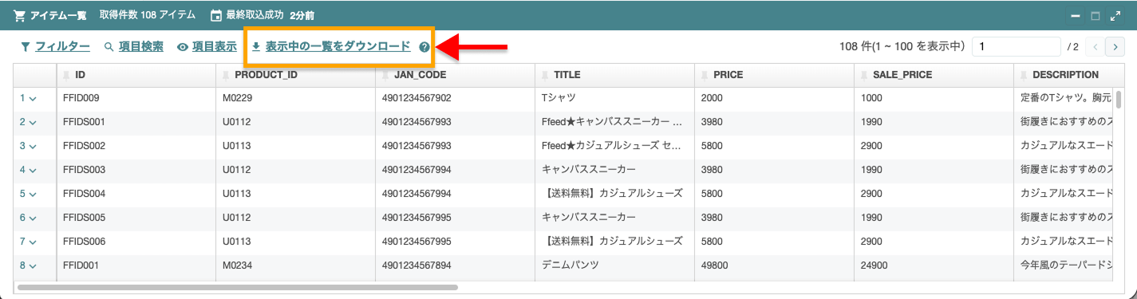Screen dimensions: 1137x299
Task: Click the magnifier icon beside 項目検索
Action: click(109, 47)
